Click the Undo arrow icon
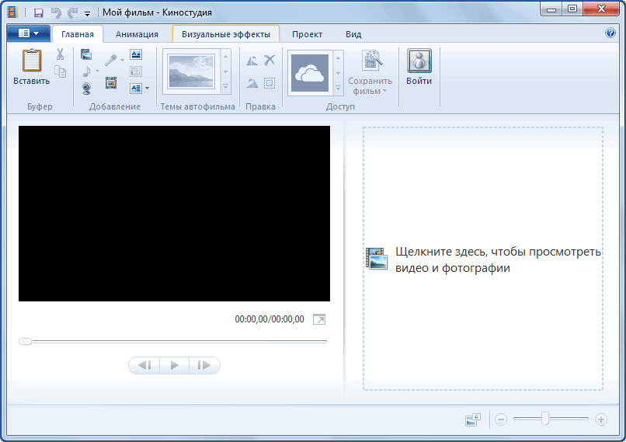Image resolution: width=626 pixels, height=442 pixels. (x=56, y=12)
